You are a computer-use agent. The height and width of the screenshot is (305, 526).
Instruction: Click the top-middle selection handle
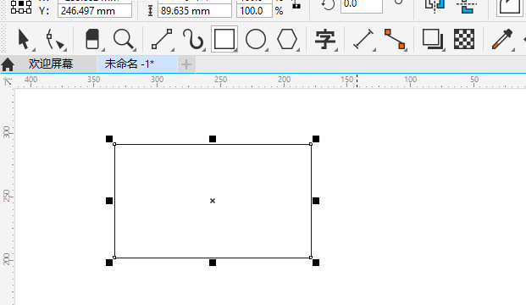point(213,139)
